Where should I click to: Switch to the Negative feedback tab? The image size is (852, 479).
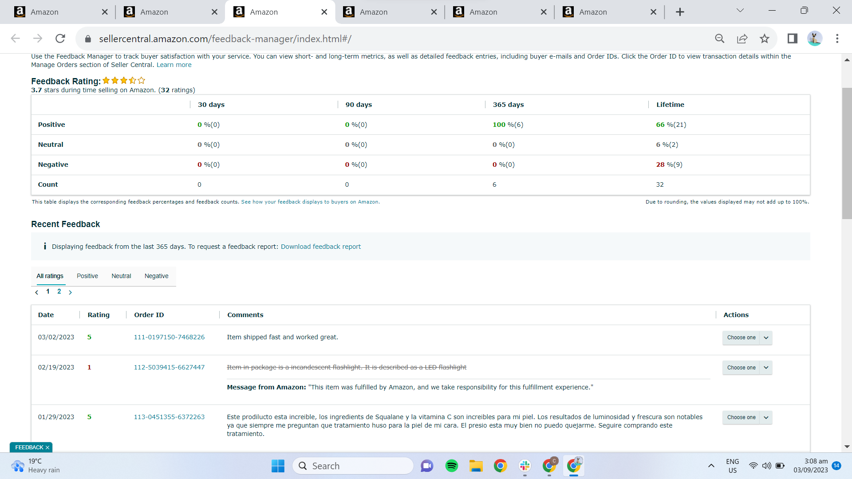pyautogui.click(x=157, y=276)
